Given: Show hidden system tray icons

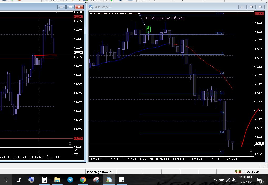Looking at the screenshot, I should (x=215, y=180).
